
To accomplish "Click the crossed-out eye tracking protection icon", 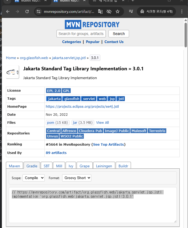I will click(109, 11).
